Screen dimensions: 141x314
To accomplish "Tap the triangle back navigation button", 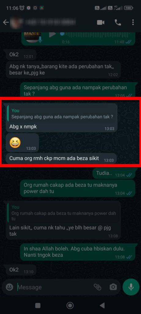I will click(x=102, y=305).
